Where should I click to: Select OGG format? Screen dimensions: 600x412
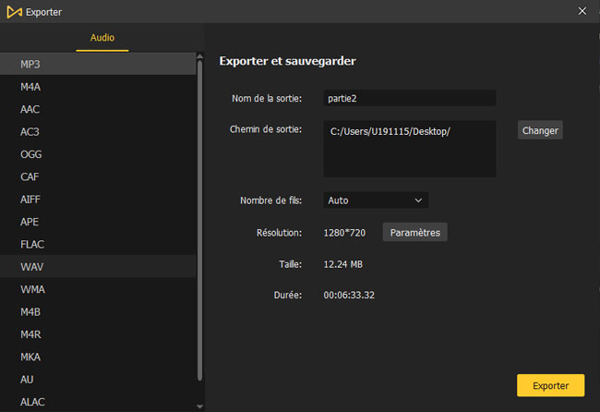[x=98, y=154]
